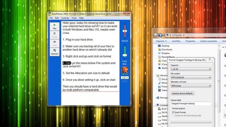Image resolution: width=226 pixels, height=127 pixels.
Task: Click the Dropbox icon in sidebar
Action: click(159, 53)
